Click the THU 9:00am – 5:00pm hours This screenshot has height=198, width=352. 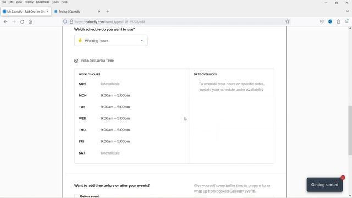click(115, 130)
